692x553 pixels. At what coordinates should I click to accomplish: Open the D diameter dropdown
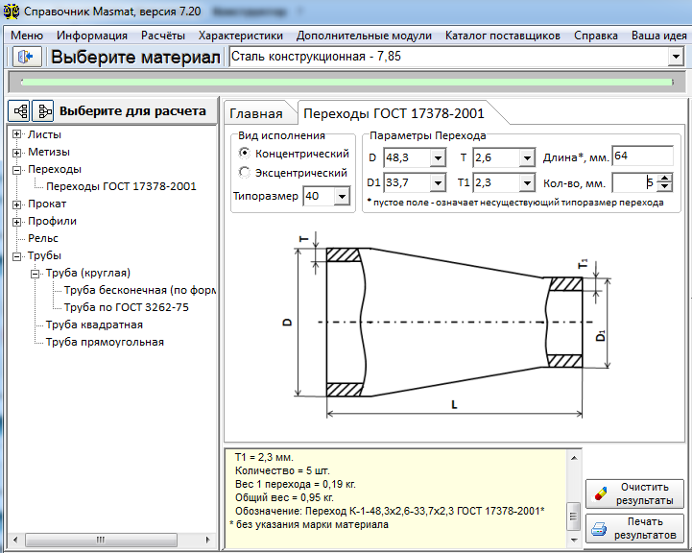point(437,157)
